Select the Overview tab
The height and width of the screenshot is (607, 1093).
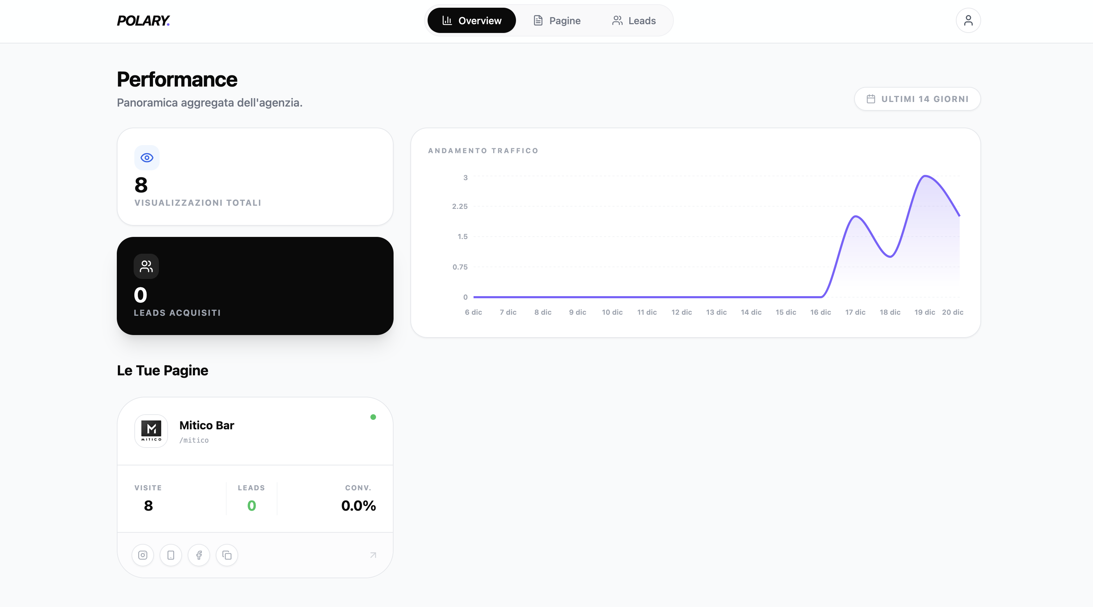[x=471, y=20]
